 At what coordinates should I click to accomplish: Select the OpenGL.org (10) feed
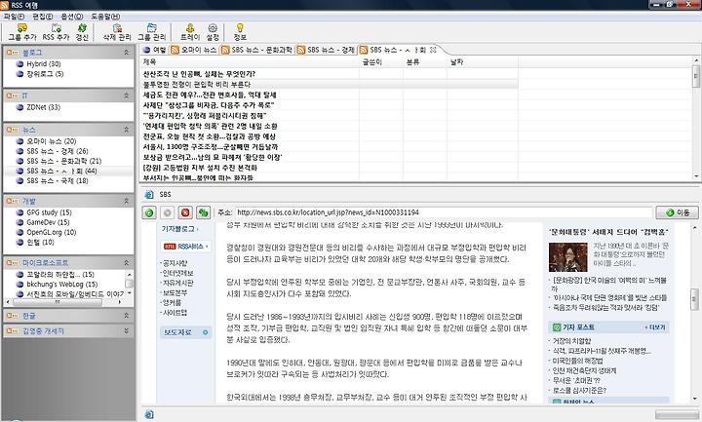click(51, 232)
